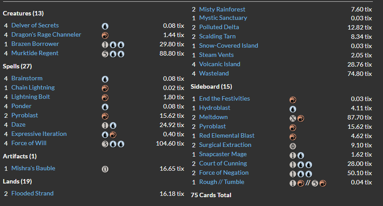Click the Phyrexian mana icon beside Surgical Extraction
The height and width of the screenshot is (206, 383).
[293, 145]
